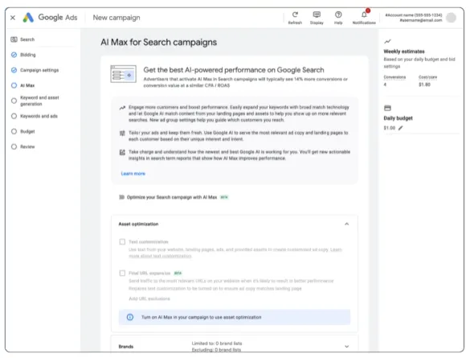Click the Conversions estimate label
Screen dimensions: 470x358
[x=394, y=77]
